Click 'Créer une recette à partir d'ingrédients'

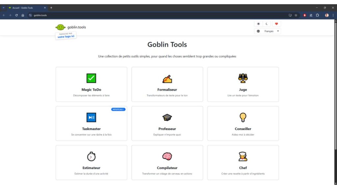243,174
